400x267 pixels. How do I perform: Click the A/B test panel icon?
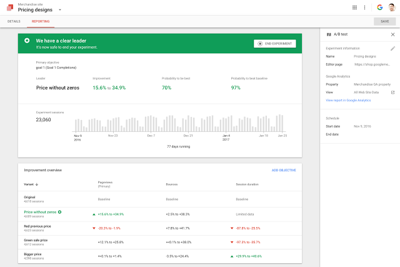coord(329,34)
